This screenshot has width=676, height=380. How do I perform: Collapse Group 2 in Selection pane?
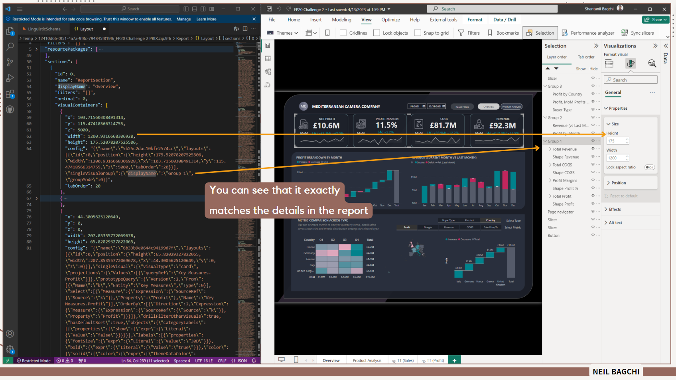click(545, 118)
